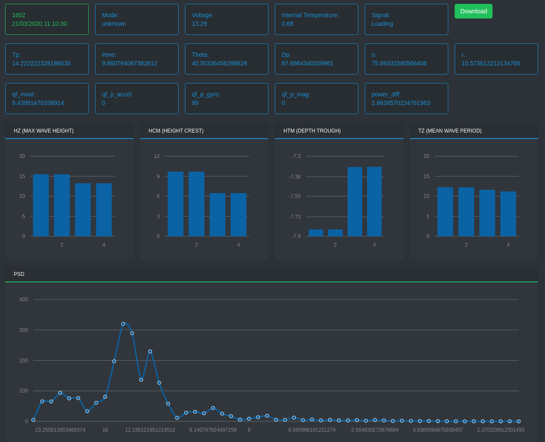Viewport: 545px width, 442px height.
Task: Click the Mode unknown card
Action: click(137, 19)
